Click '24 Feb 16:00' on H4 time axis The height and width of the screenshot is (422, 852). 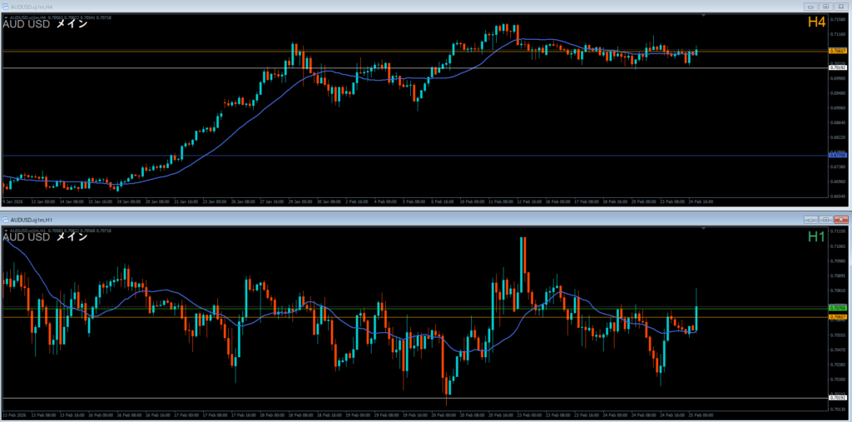click(701, 201)
